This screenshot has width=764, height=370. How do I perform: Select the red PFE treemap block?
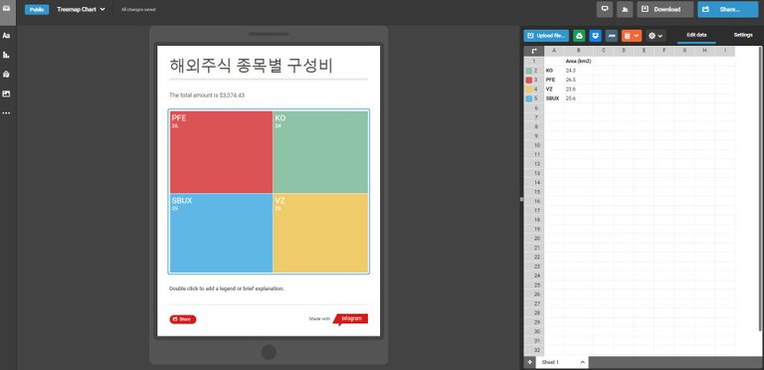221,152
